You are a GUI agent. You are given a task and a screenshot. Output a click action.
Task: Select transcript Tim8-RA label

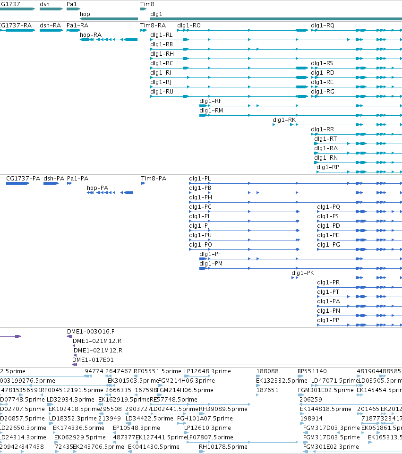point(153,26)
